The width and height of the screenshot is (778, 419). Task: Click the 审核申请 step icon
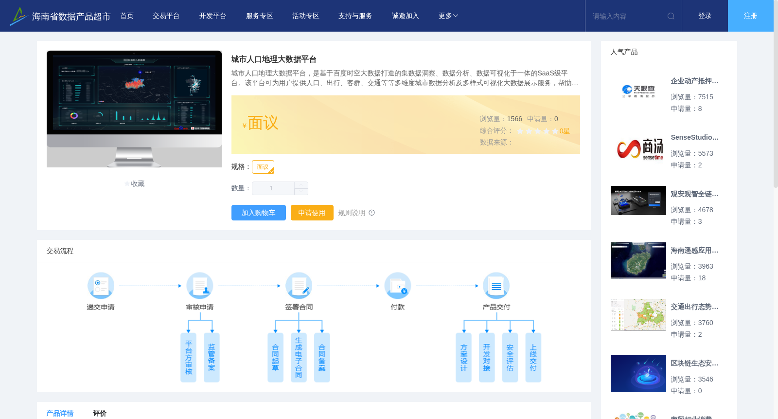200,286
